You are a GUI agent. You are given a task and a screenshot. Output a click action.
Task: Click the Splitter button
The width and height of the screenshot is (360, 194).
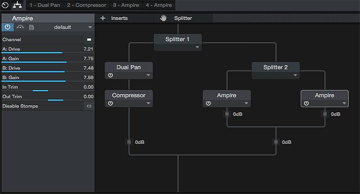coord(183,18)
